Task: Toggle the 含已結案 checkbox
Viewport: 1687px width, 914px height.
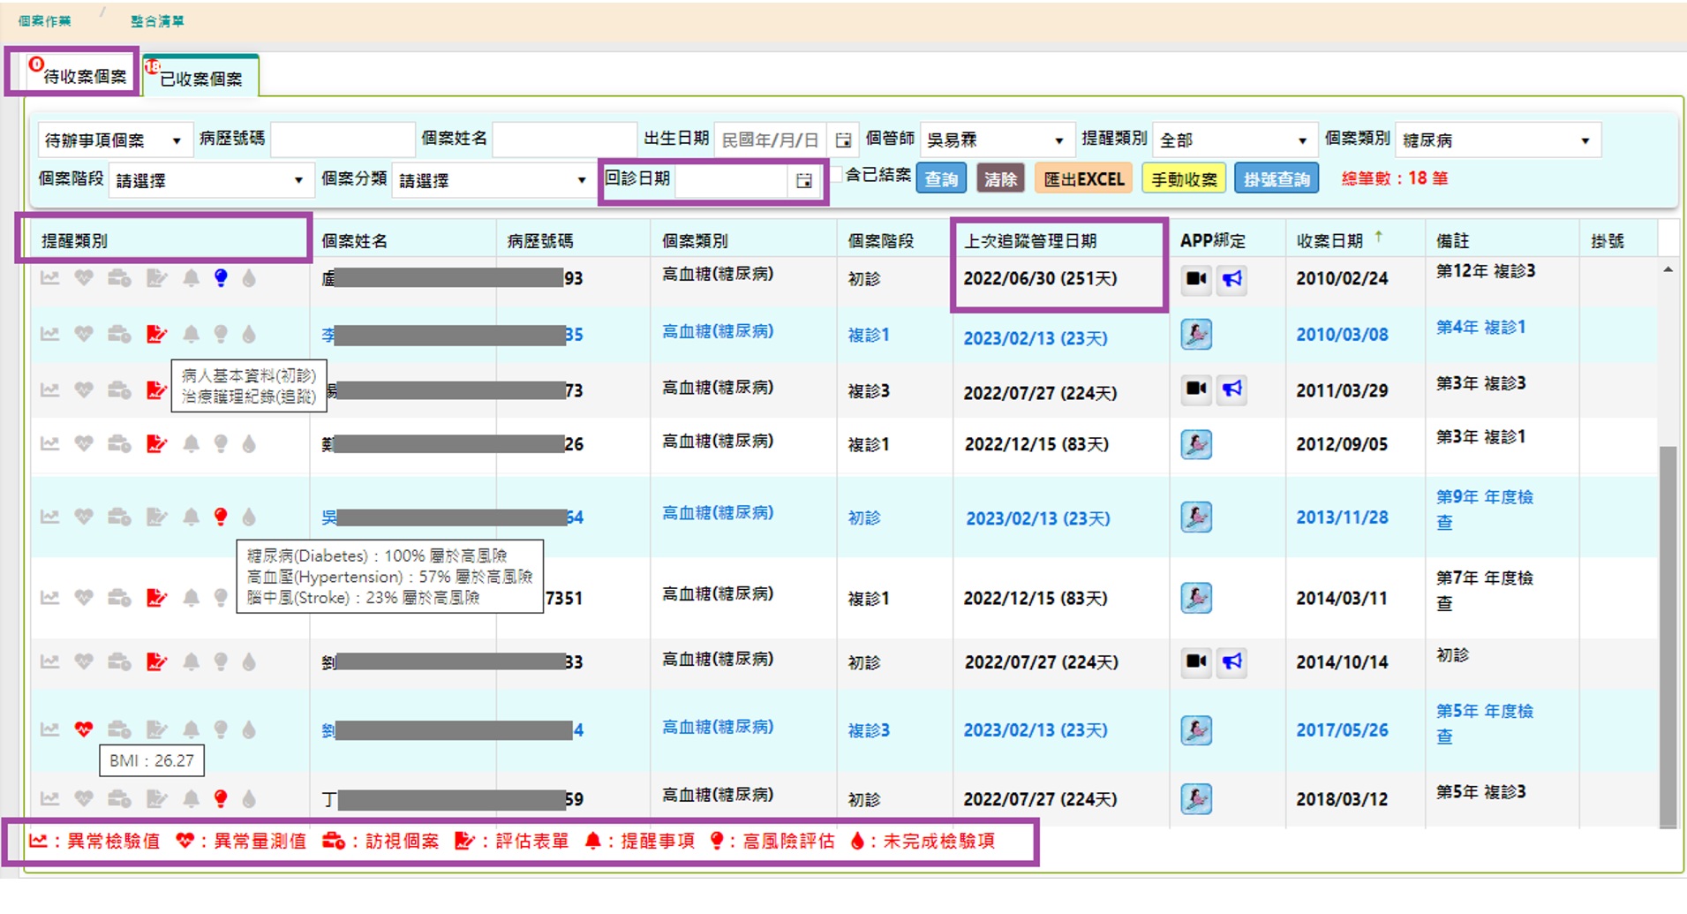Action: pyautogui.click(x=836, y=174)
